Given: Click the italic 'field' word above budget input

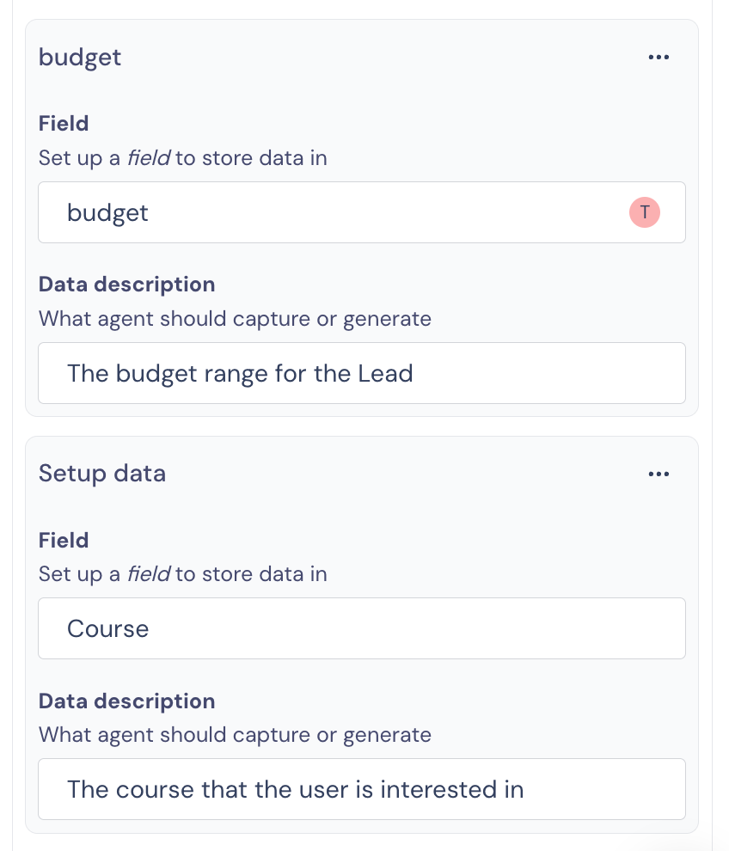Looking at the screenshot, I should 148,158.
